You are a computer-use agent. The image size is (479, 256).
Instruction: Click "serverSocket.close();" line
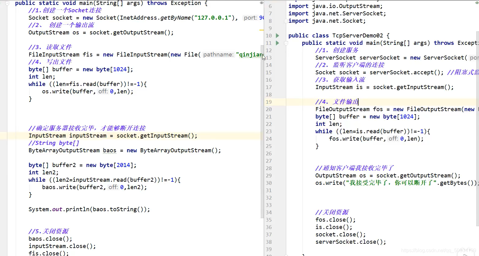click(350, 242)
